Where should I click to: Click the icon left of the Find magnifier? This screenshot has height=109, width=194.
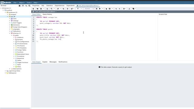pos(47,9)
